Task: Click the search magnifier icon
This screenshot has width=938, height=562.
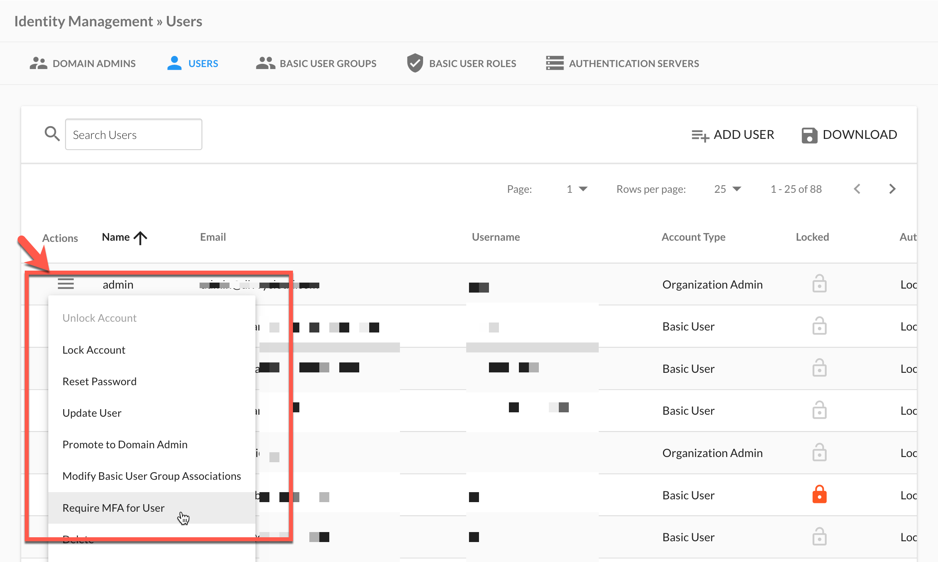Action: point(52,134)
